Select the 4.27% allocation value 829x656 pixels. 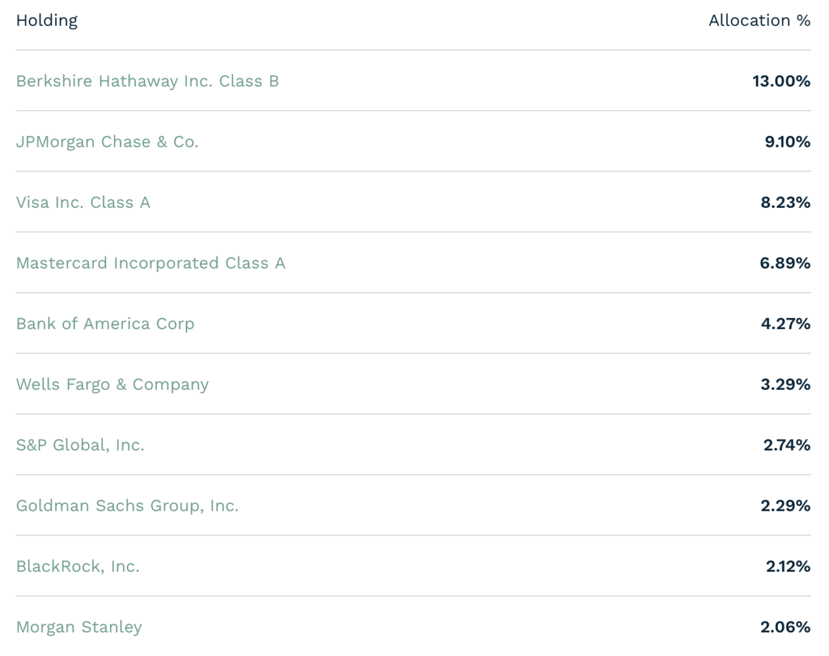[x=786, y=324]
